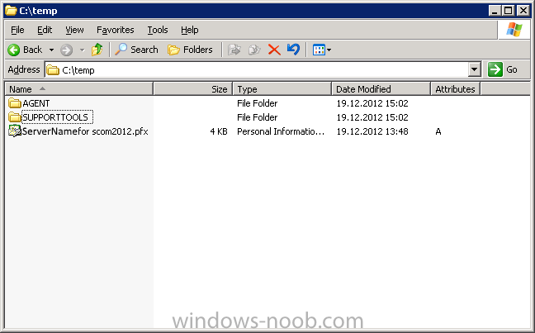Click the Go button

coord(503,69)
